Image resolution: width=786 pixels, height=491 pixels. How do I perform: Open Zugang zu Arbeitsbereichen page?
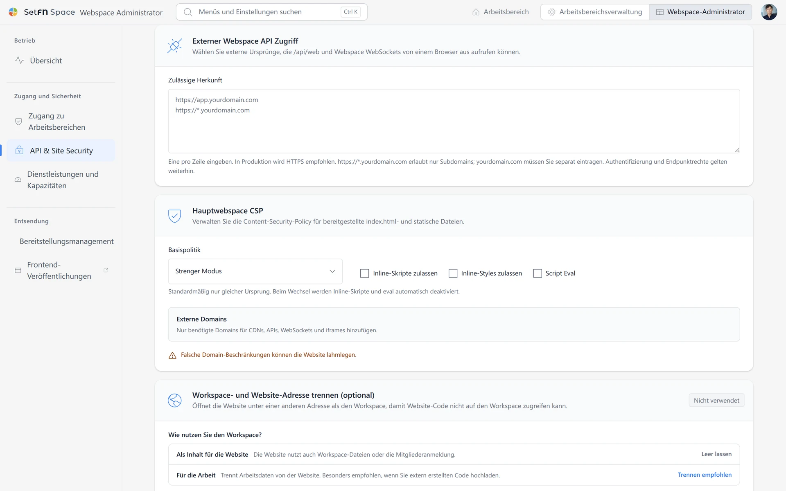(61, 122)
